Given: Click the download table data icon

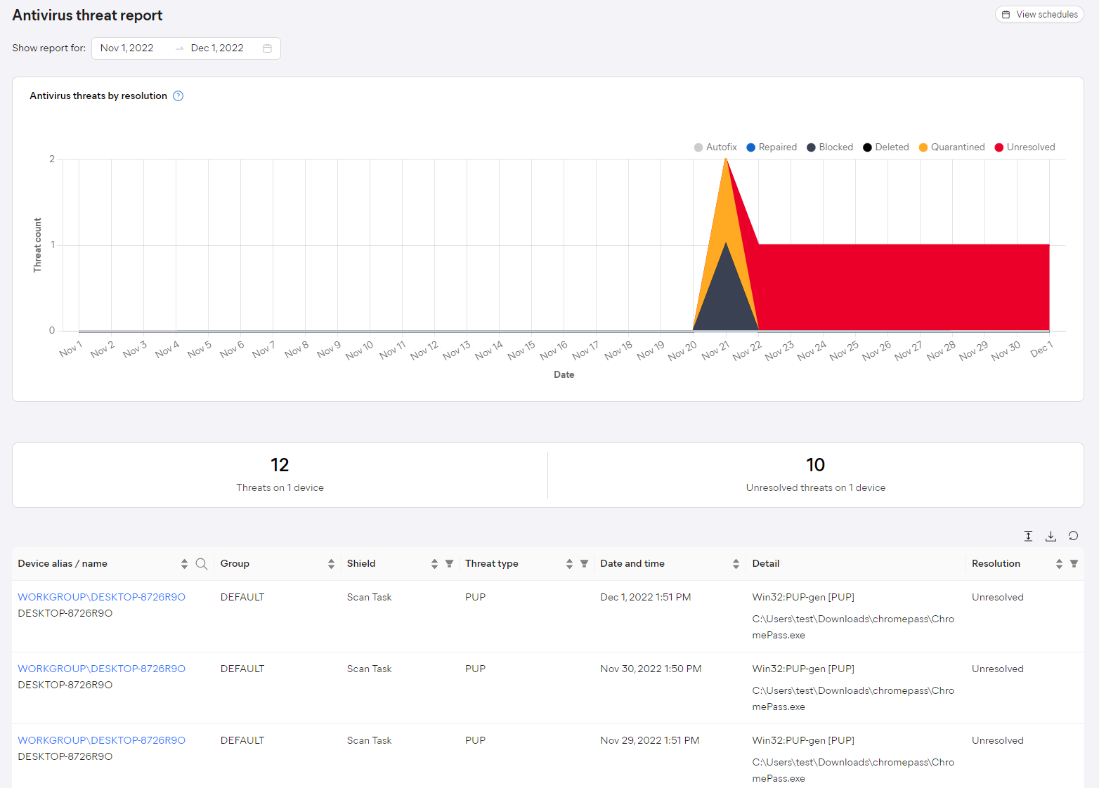Looking at the screenshot, I should click(1051, 536).
